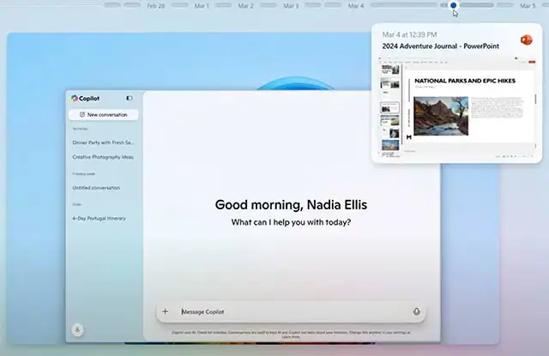Click the plus attachment icon in the message box
549x356 pixels.
coord(166,311)
